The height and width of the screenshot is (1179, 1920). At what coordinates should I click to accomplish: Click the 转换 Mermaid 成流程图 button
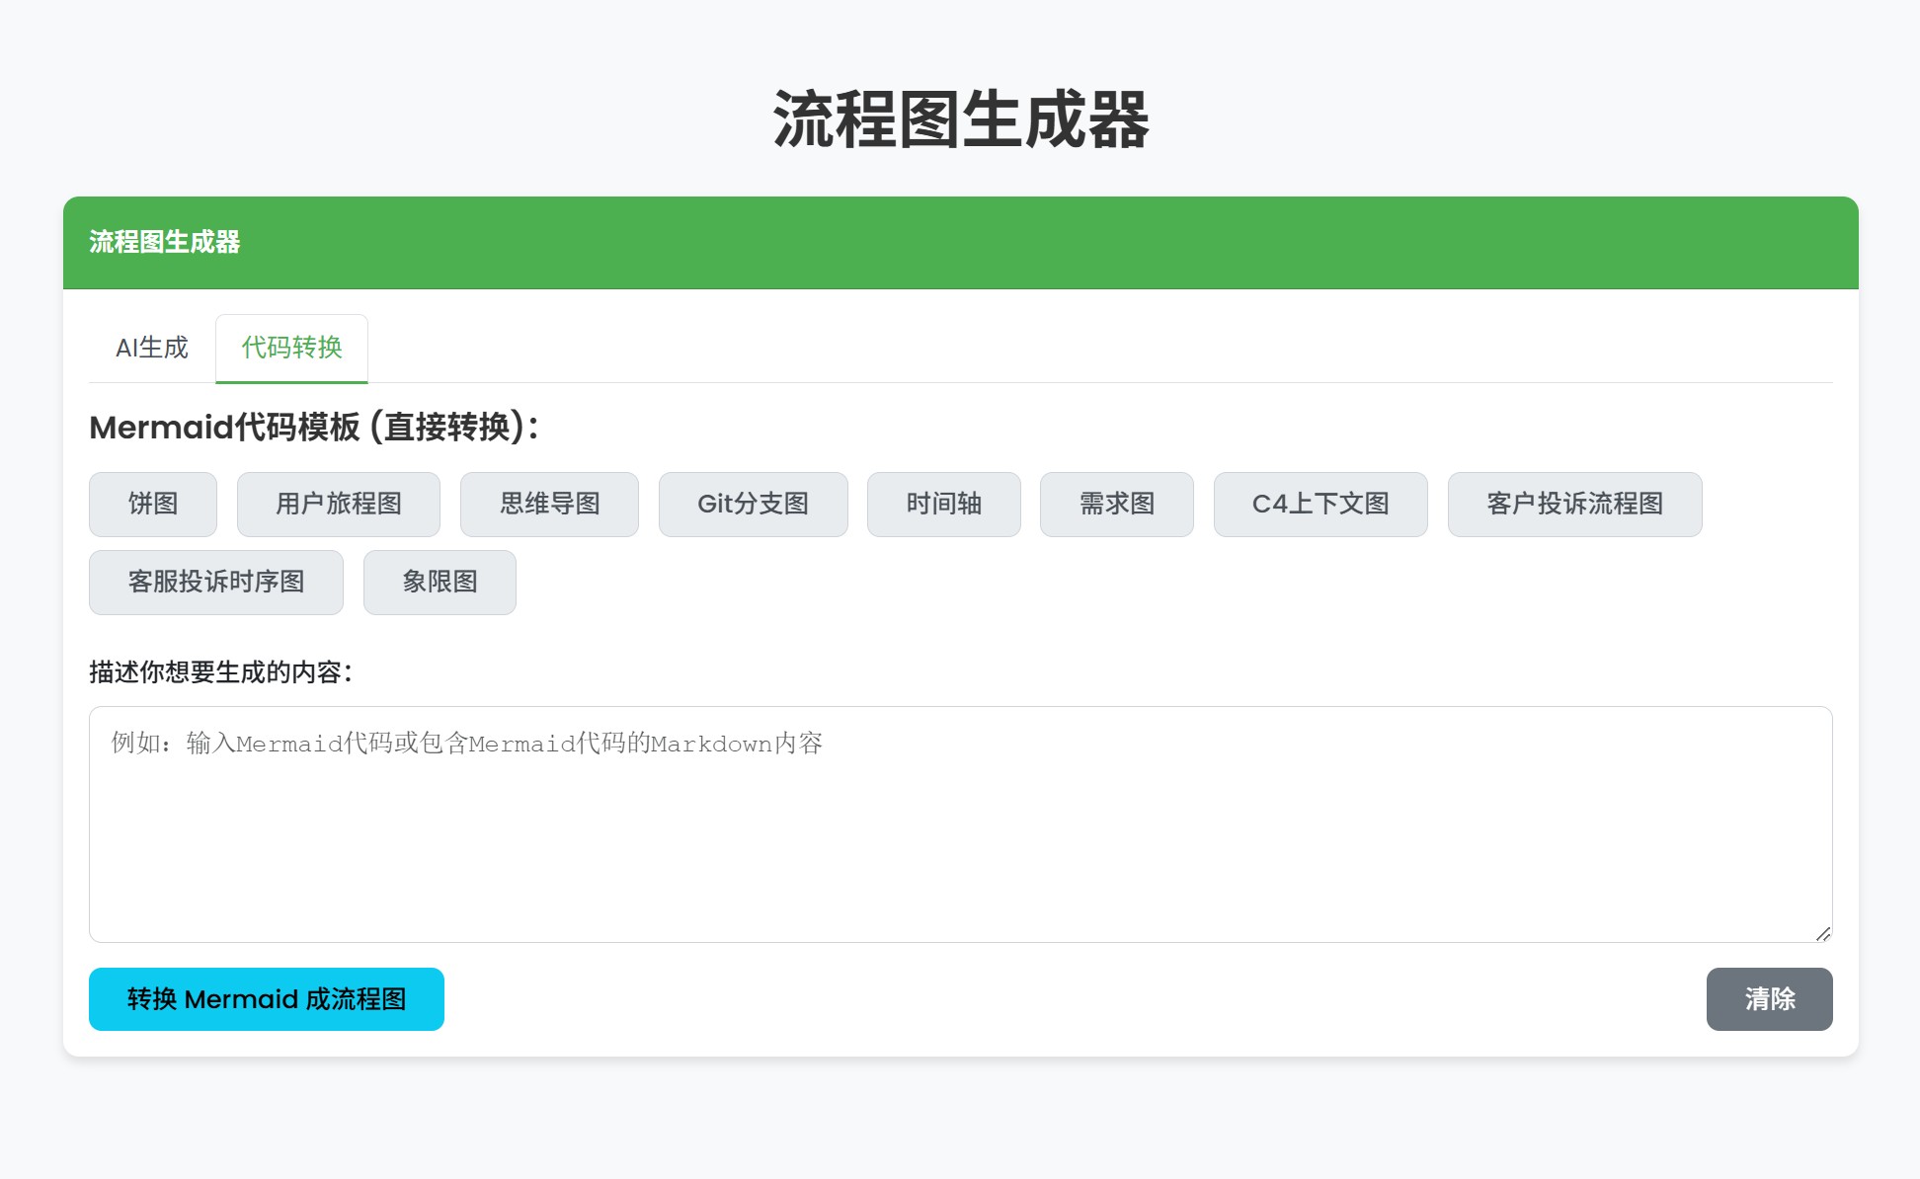pyautogui.click(x=266, y=999)
